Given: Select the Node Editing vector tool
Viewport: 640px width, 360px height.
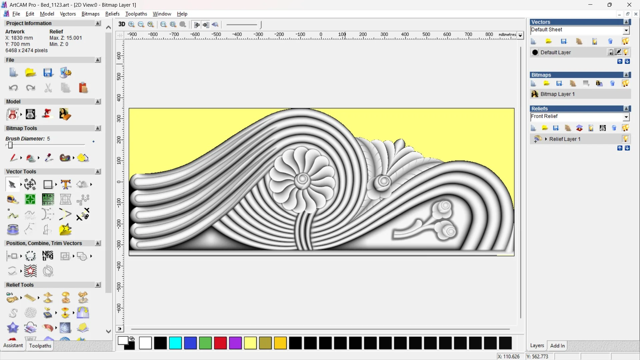Looking at the screenshot, I should click(13, 215).
